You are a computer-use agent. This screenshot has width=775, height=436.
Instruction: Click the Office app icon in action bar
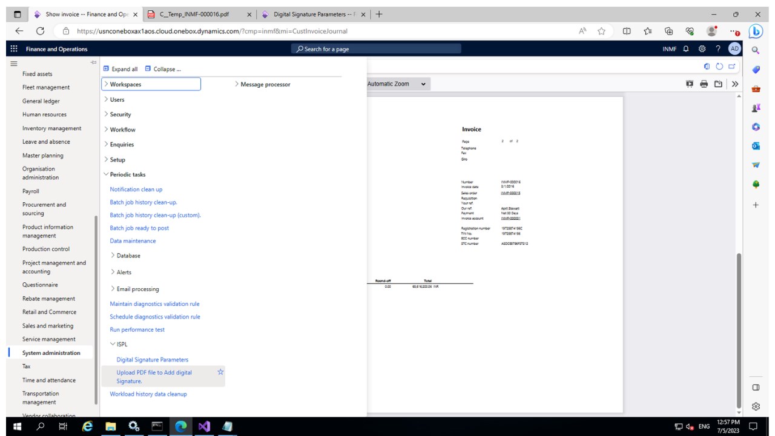click(707, 67)
